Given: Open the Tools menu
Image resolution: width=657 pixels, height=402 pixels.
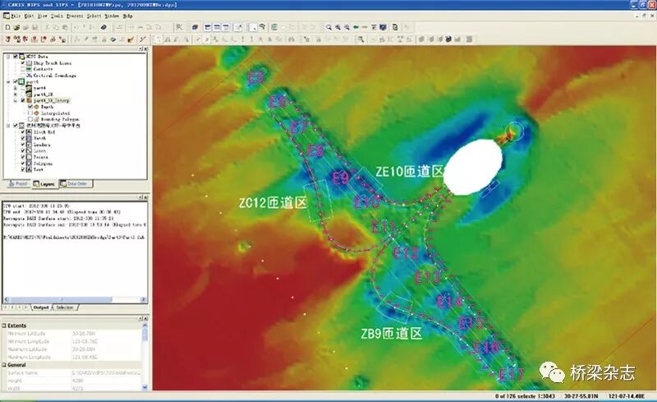Looking at the screenshot, I should [57, 16].
